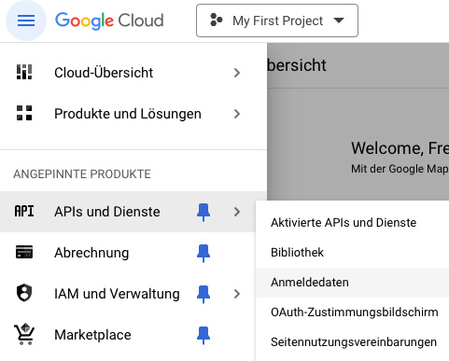Screen dimensions: 449x361
Task: Open Marketplace
Action: click(128, 335)
